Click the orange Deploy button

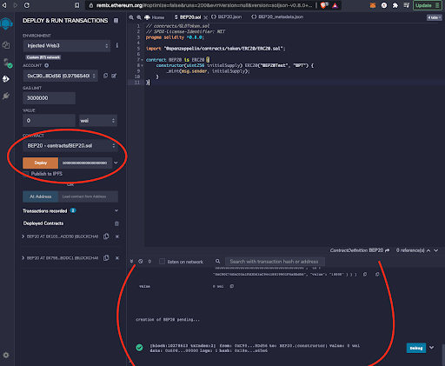[41, 163]
